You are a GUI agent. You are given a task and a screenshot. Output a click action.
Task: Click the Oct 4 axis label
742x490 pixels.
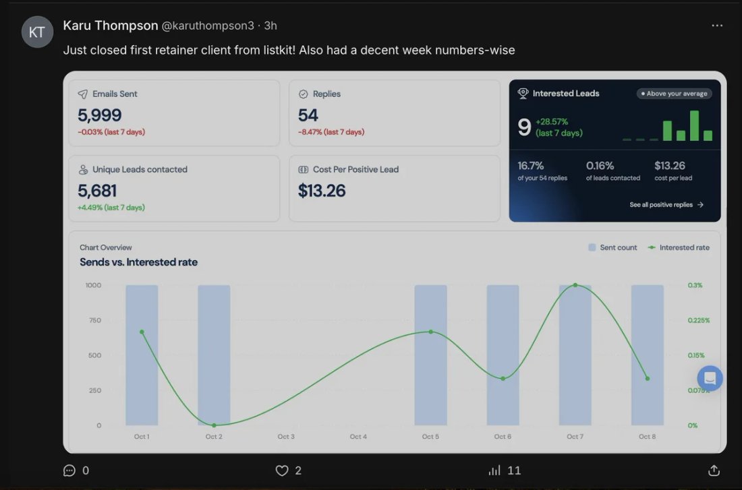pyautogui.click(x=358, y=437)
